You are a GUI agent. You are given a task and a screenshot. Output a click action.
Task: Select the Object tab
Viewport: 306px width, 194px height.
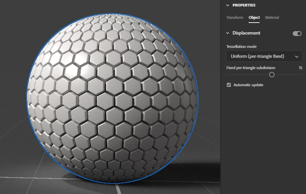[254, 17]
